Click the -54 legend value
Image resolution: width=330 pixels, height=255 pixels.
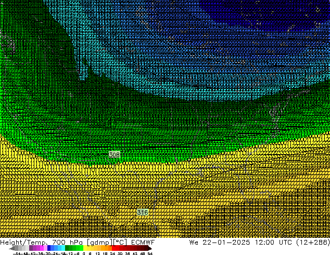click(x=16, y=253)
